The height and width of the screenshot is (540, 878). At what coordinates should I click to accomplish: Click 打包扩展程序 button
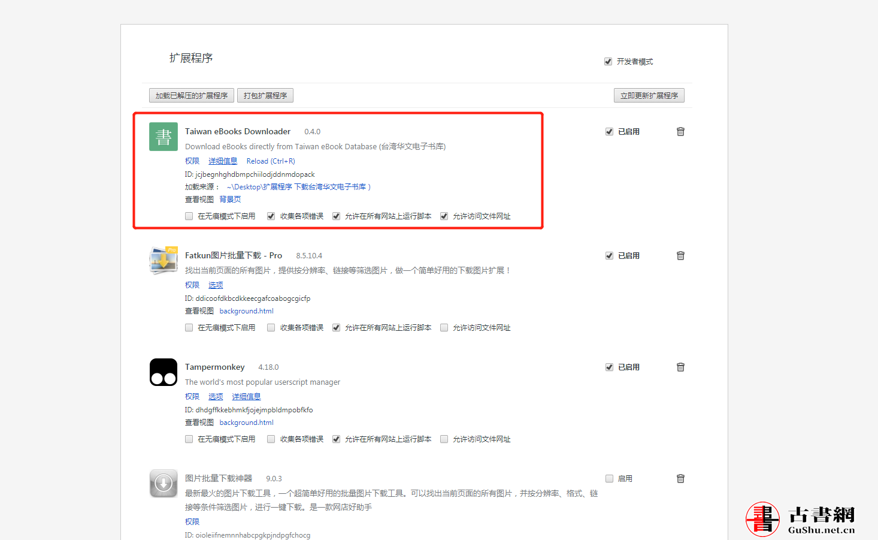(265, 95)
